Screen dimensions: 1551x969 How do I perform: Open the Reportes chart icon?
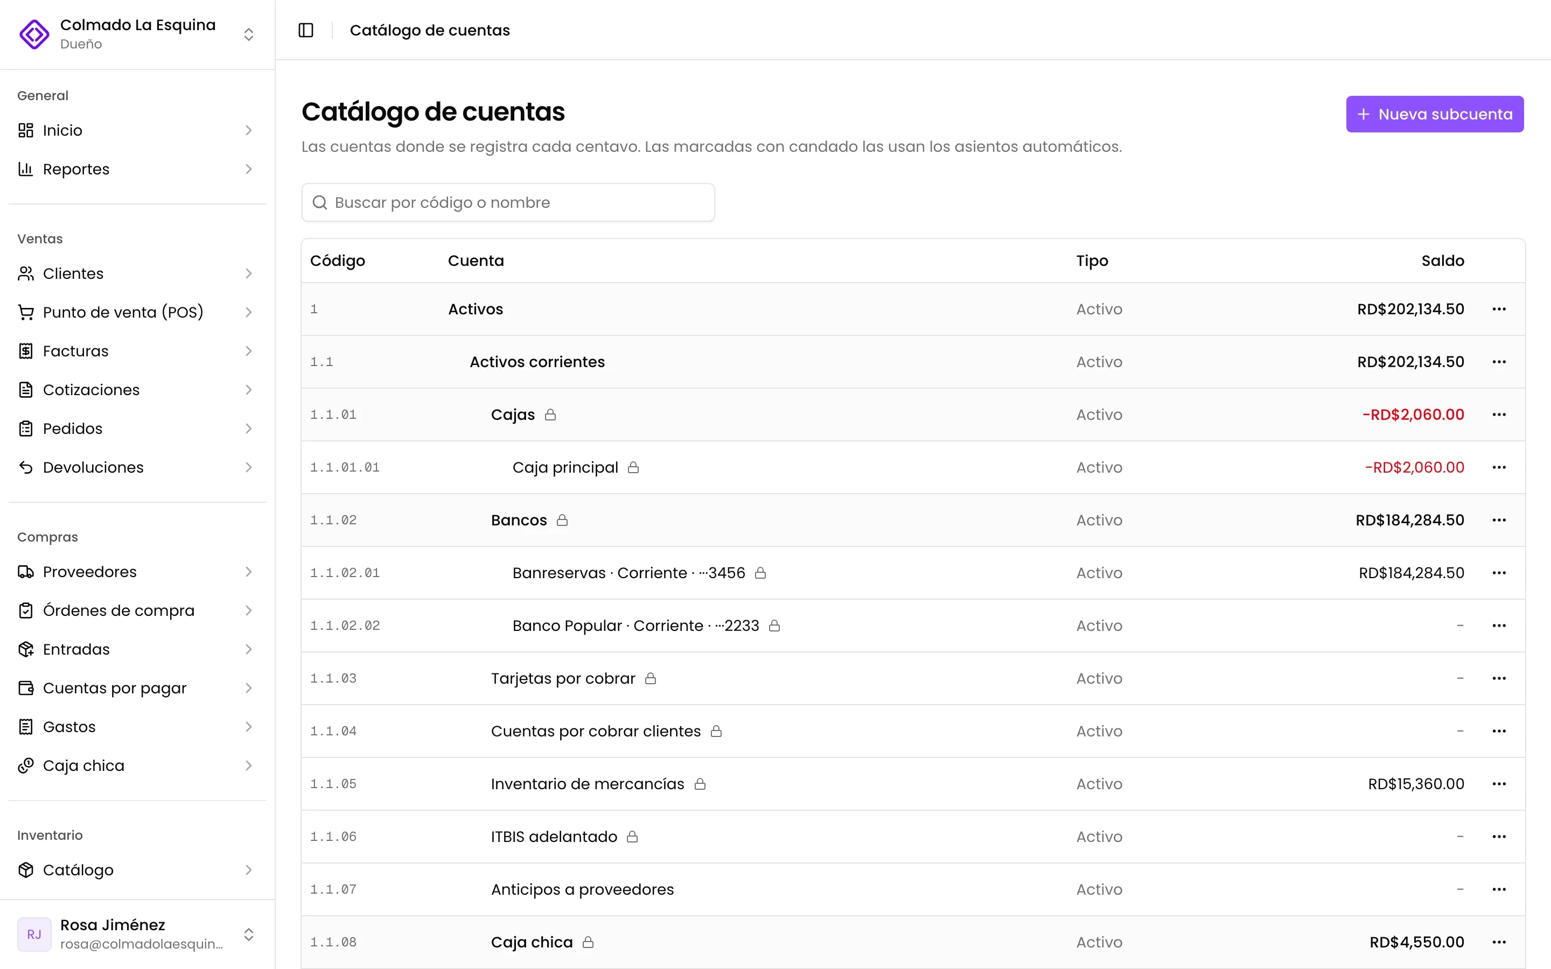tap(26, 169)
